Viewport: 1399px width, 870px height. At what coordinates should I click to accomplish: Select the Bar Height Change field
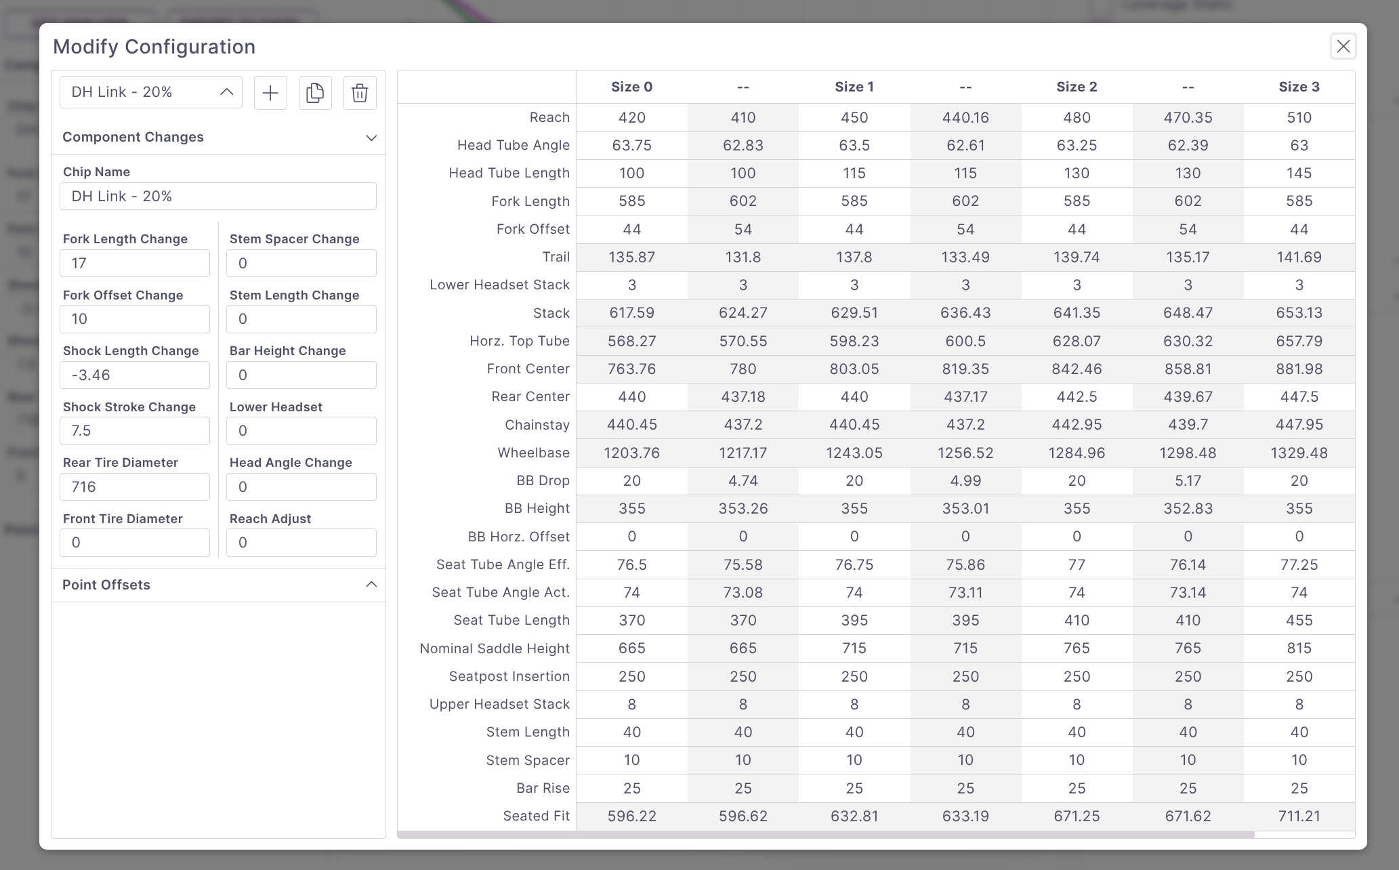pos(301,375)
